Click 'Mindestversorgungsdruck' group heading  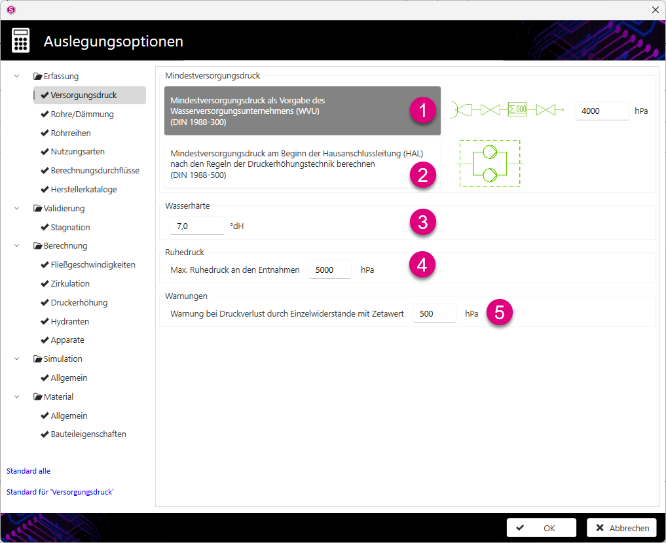click(212, 75)
